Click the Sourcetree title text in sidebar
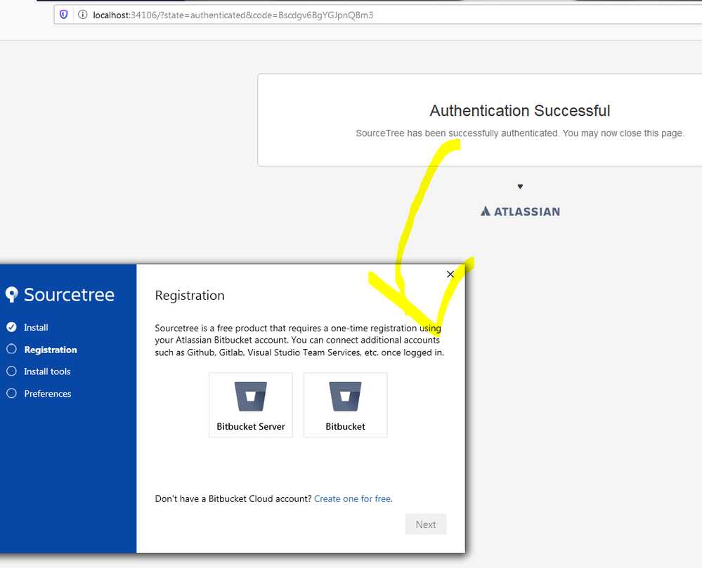702x568 pixels. (x=69, y=294)
